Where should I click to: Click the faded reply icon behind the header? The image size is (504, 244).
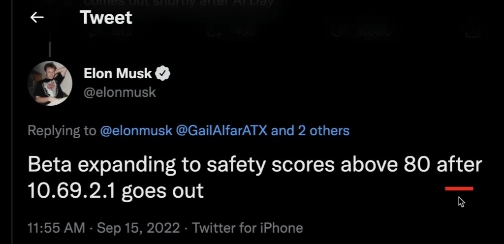pyautogui.click(x=94, y=32)
